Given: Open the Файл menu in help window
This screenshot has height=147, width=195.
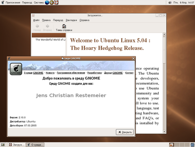Looking at the screenshot, I should [36, 20].
